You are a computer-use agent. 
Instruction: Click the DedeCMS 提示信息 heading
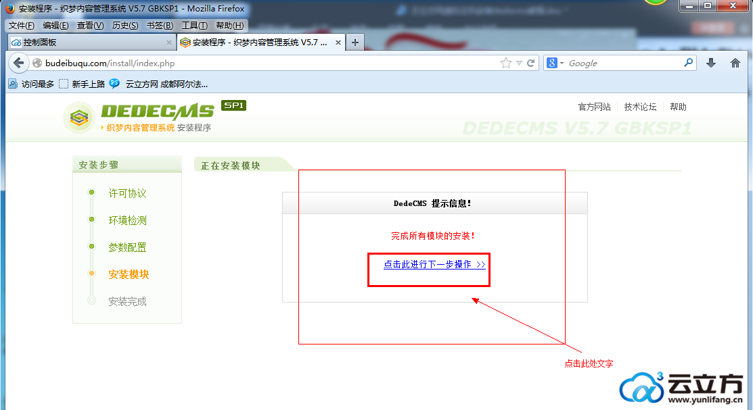pyautogui.click(x=432, y=203)
